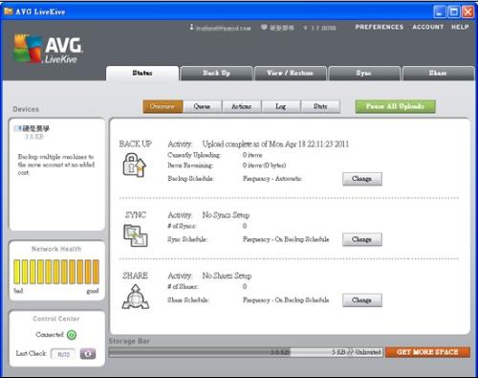Click the Sync folders icon
The height and width of the screenshot is (378, 478).
136,235
